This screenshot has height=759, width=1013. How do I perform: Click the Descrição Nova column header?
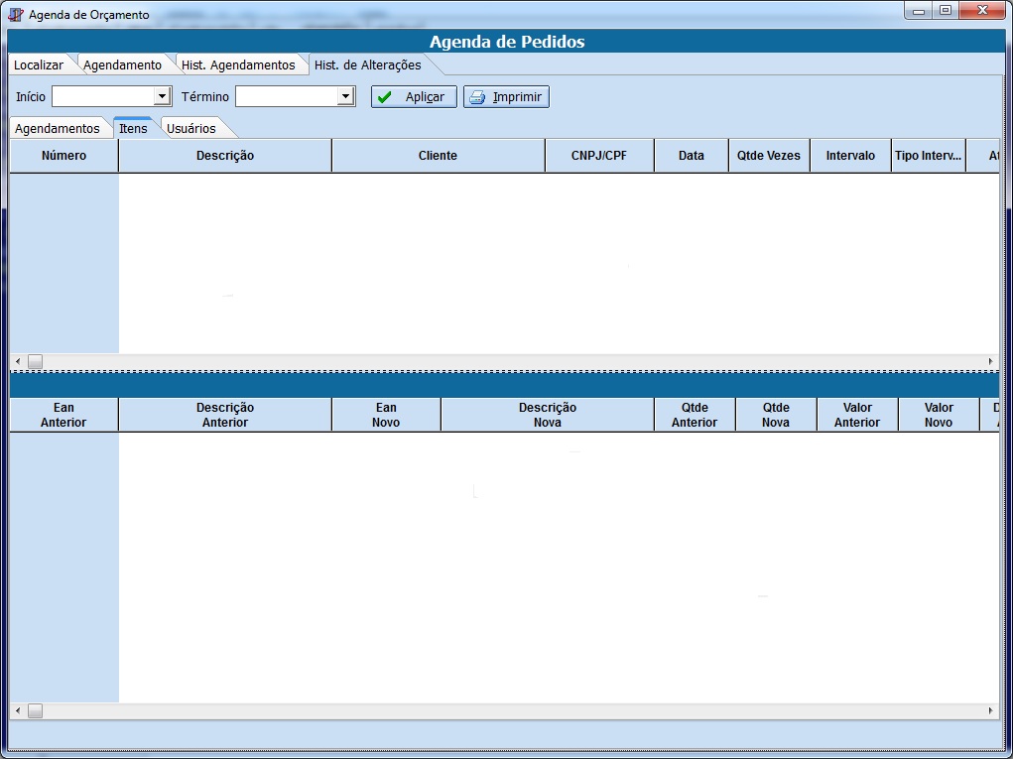pos(548,415)
